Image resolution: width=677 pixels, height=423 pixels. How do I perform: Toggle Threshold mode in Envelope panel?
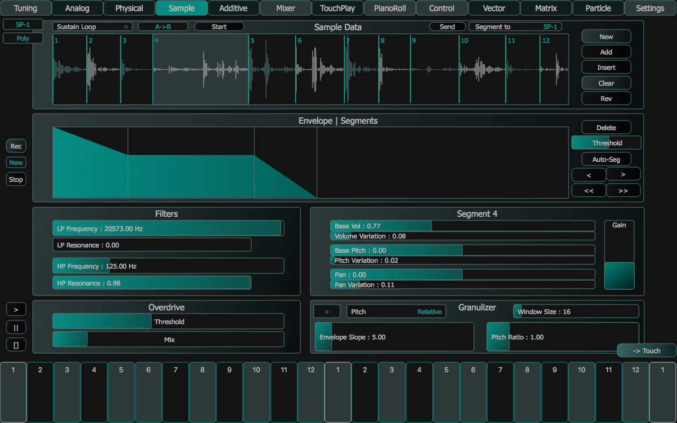[x=606, y=142]
